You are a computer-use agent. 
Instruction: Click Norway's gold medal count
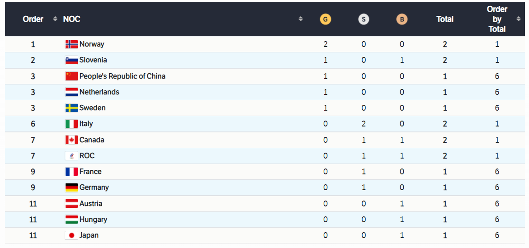tap(325, 44)
